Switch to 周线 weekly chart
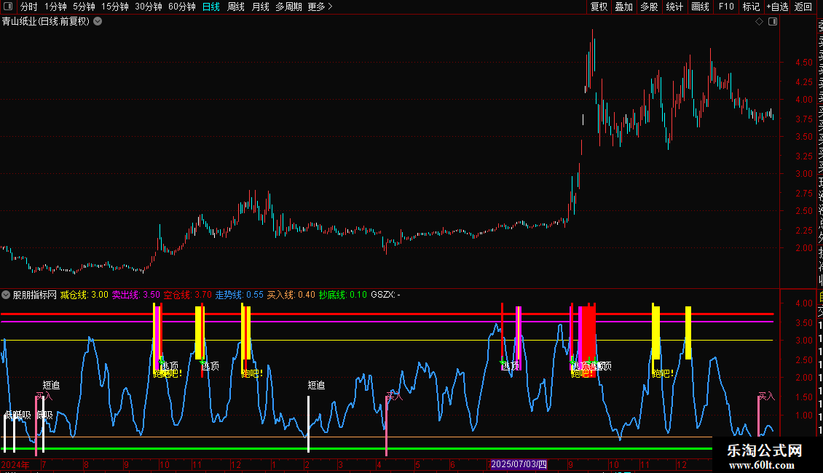Viewport: 823px width, 473px height. pos(236,7)
